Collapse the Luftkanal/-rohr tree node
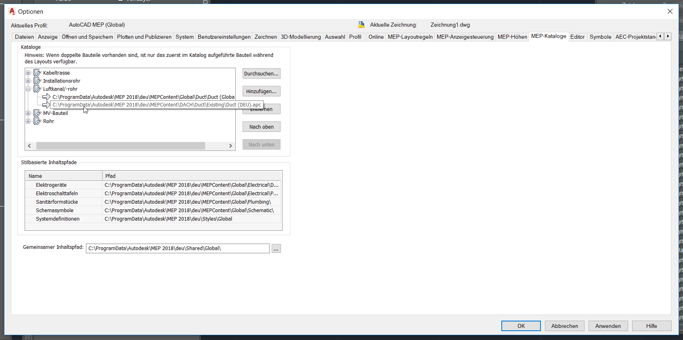This screenshot has height=340, width=683. coord(28,89)
